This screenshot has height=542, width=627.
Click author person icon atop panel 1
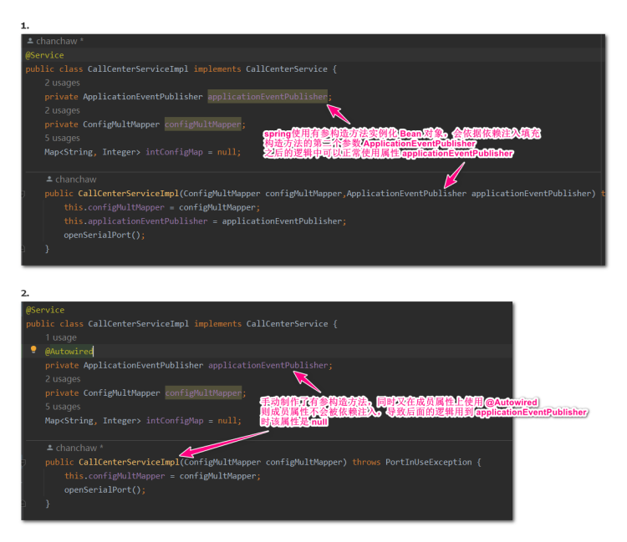[30, 41]
